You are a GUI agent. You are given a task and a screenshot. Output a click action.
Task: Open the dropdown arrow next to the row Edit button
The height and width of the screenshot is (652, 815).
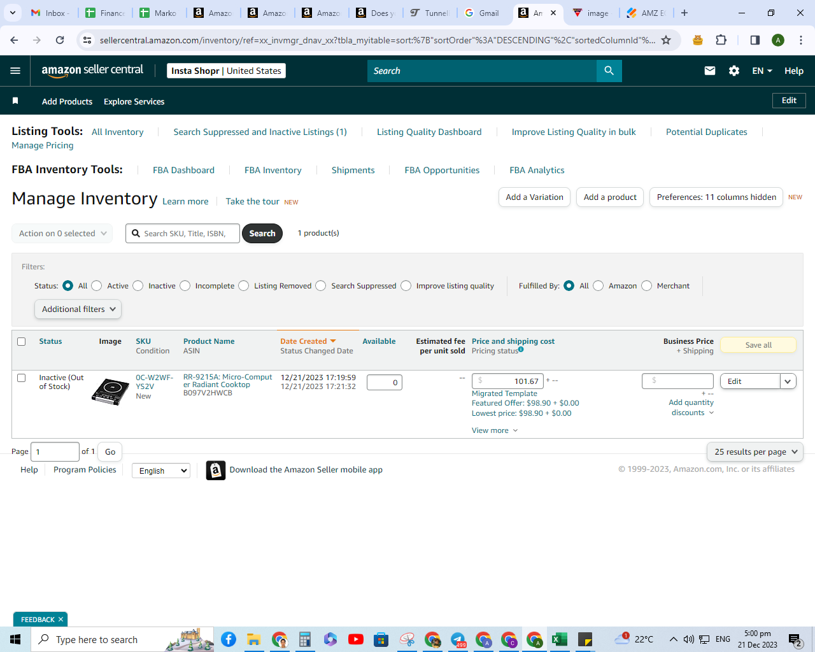tap(788, 381)
